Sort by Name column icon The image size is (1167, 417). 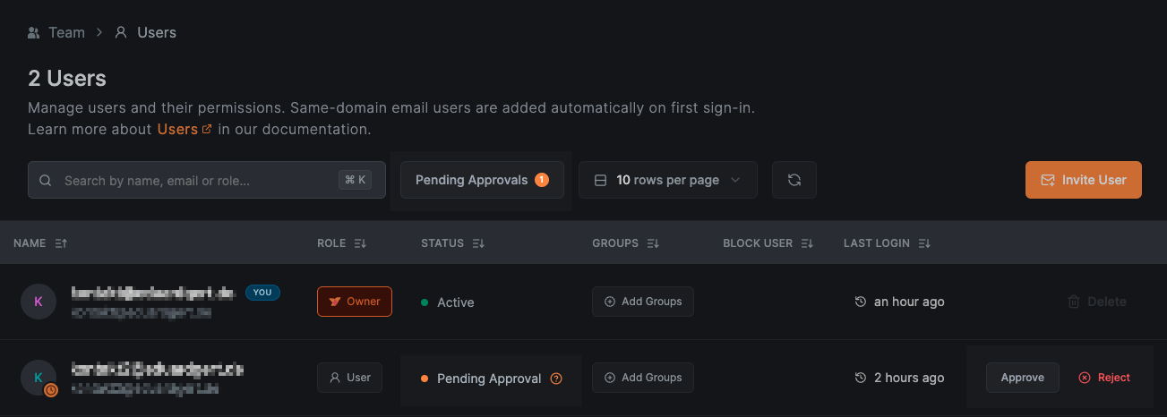[61, 243]
